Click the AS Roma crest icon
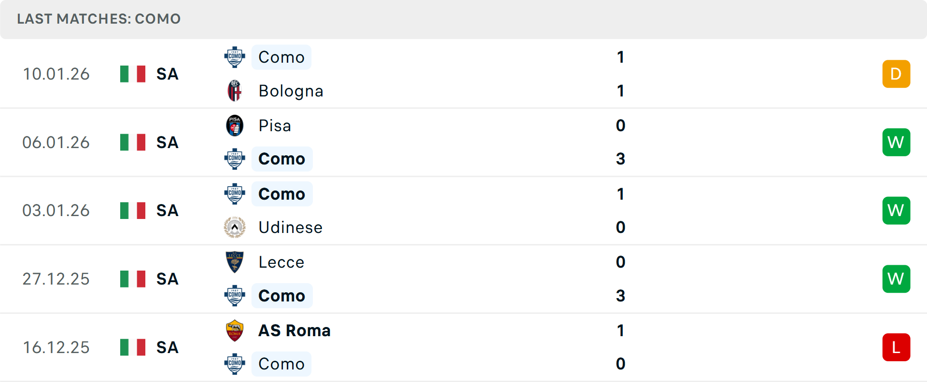 (x=235, y=330)
